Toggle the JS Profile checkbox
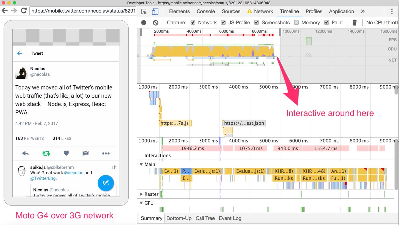399x225 pixels. pyautogui.click(x=223, y=23)
